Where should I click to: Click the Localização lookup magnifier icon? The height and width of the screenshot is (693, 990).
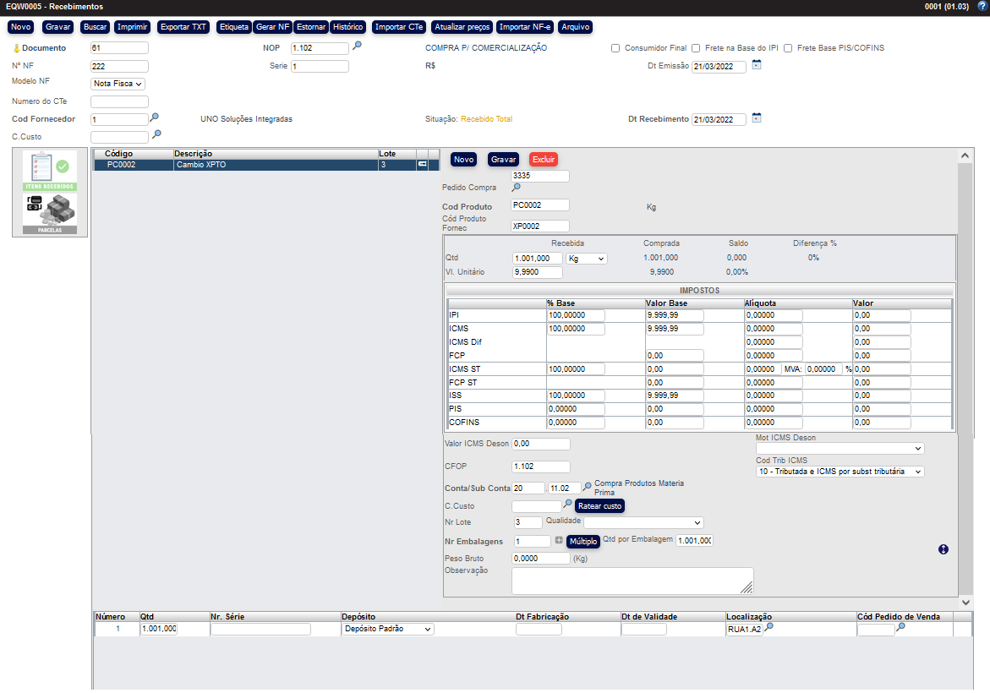click(769, 628)
